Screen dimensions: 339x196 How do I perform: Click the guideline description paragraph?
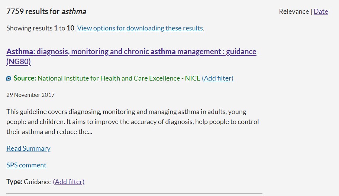132,122
